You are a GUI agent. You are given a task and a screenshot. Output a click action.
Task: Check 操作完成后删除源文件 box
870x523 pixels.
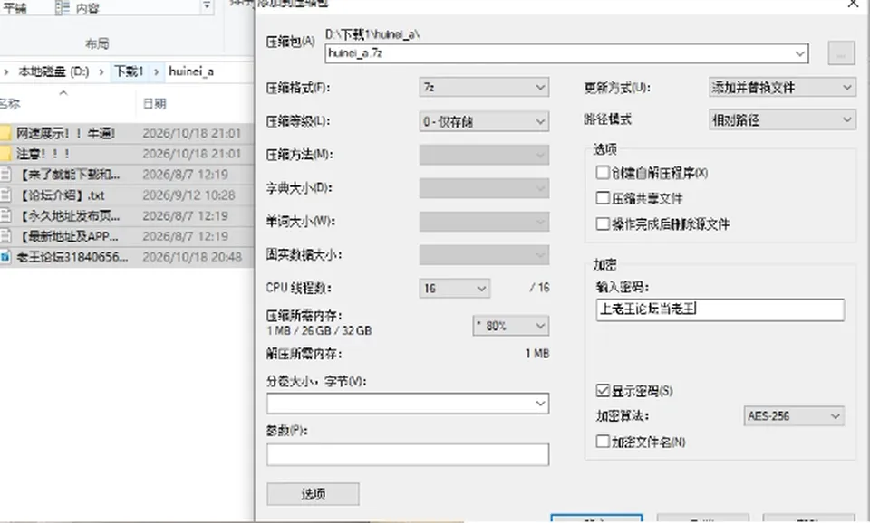pos(603,223)
